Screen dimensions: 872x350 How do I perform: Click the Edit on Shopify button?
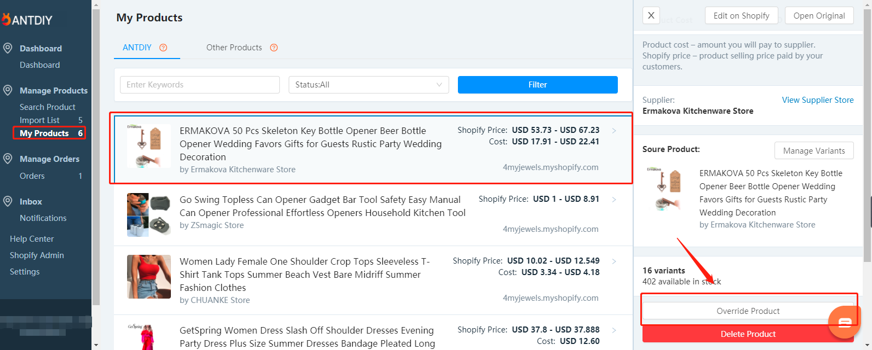[741, 16]
